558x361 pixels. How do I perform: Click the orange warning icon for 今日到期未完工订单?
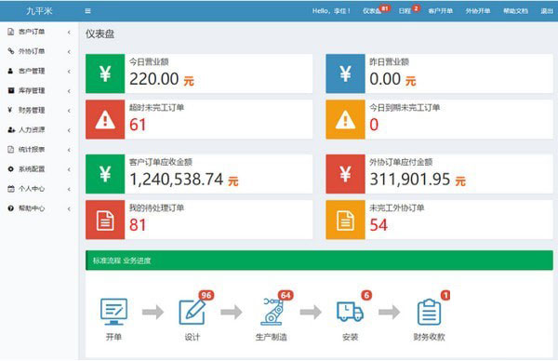pos(346,119)
